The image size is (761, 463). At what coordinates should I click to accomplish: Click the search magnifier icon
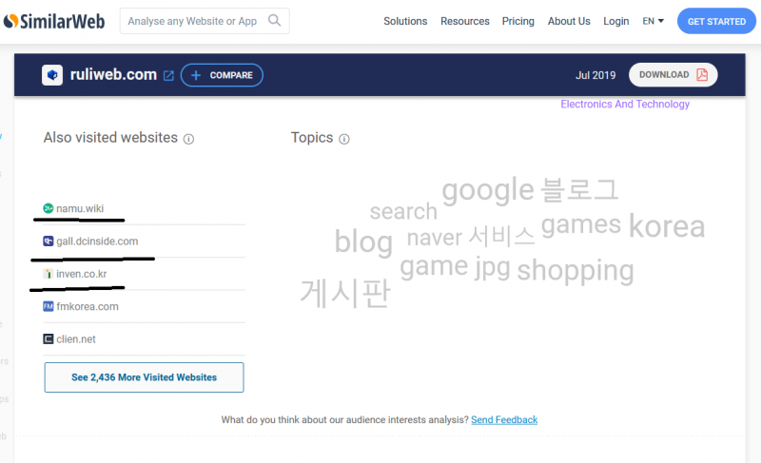pos(274,21)
